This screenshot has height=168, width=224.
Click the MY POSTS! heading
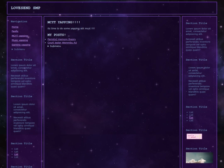(56, 35)
